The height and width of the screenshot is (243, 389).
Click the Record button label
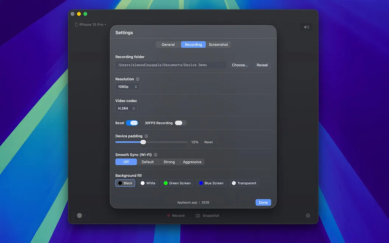click(x=178, y=216)
